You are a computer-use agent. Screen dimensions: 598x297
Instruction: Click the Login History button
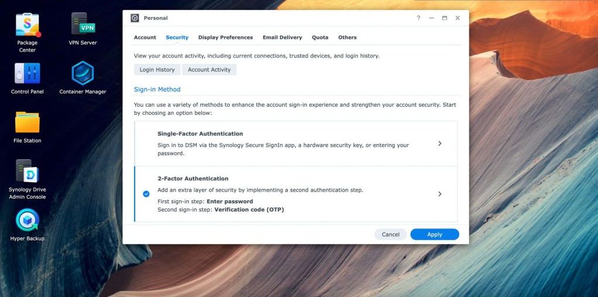coord(157,70)
